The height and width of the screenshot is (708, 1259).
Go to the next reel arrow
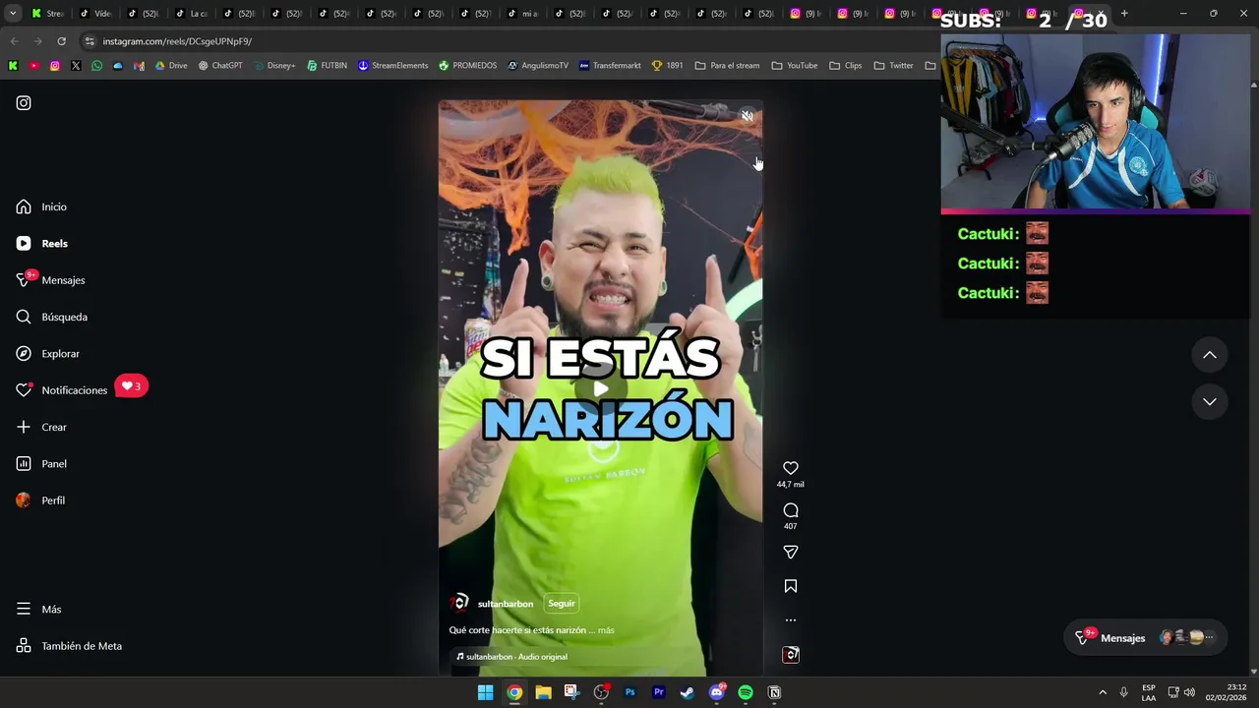pos(1210,401)
